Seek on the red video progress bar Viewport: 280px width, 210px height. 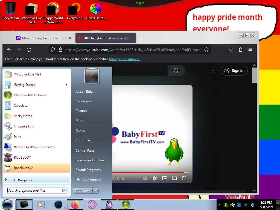[x=151, y=173]
